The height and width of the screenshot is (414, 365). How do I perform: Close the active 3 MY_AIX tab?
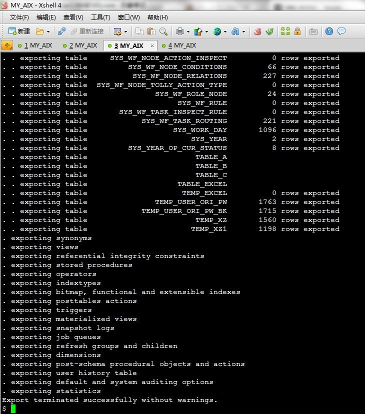152,45
